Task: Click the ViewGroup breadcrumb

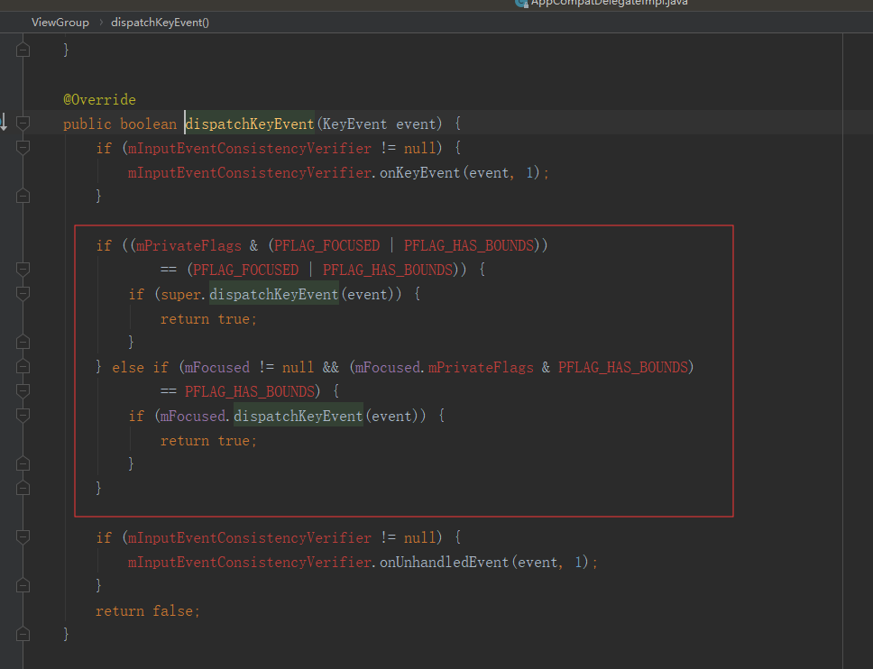Action: point(60,23)
